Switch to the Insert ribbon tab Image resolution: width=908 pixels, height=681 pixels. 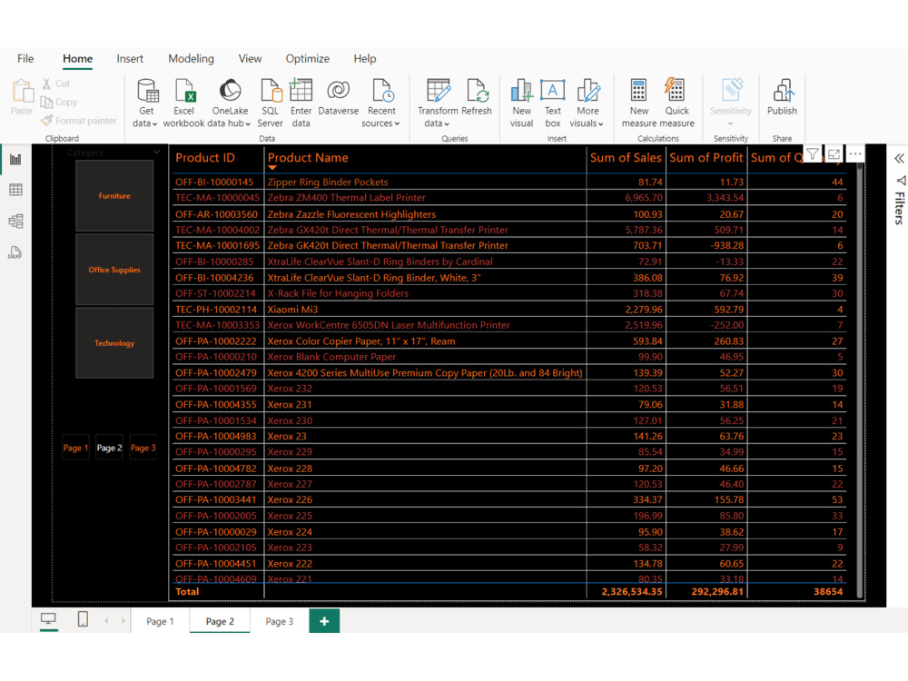click(130, 58)
